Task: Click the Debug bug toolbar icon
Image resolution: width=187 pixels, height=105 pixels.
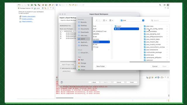Action: (28, 5)
